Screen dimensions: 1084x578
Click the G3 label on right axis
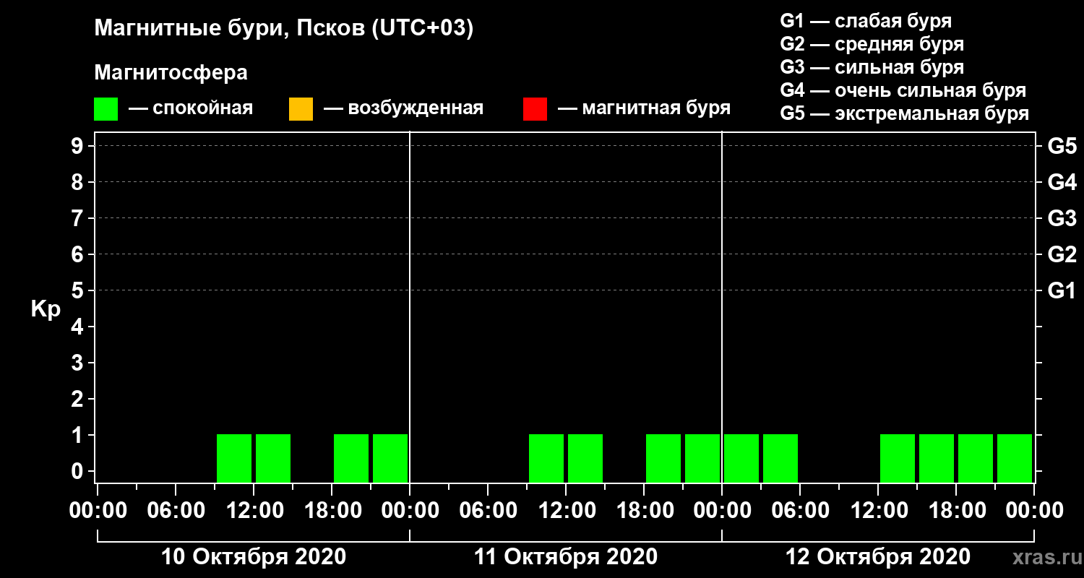click(x=1062, y=218)
